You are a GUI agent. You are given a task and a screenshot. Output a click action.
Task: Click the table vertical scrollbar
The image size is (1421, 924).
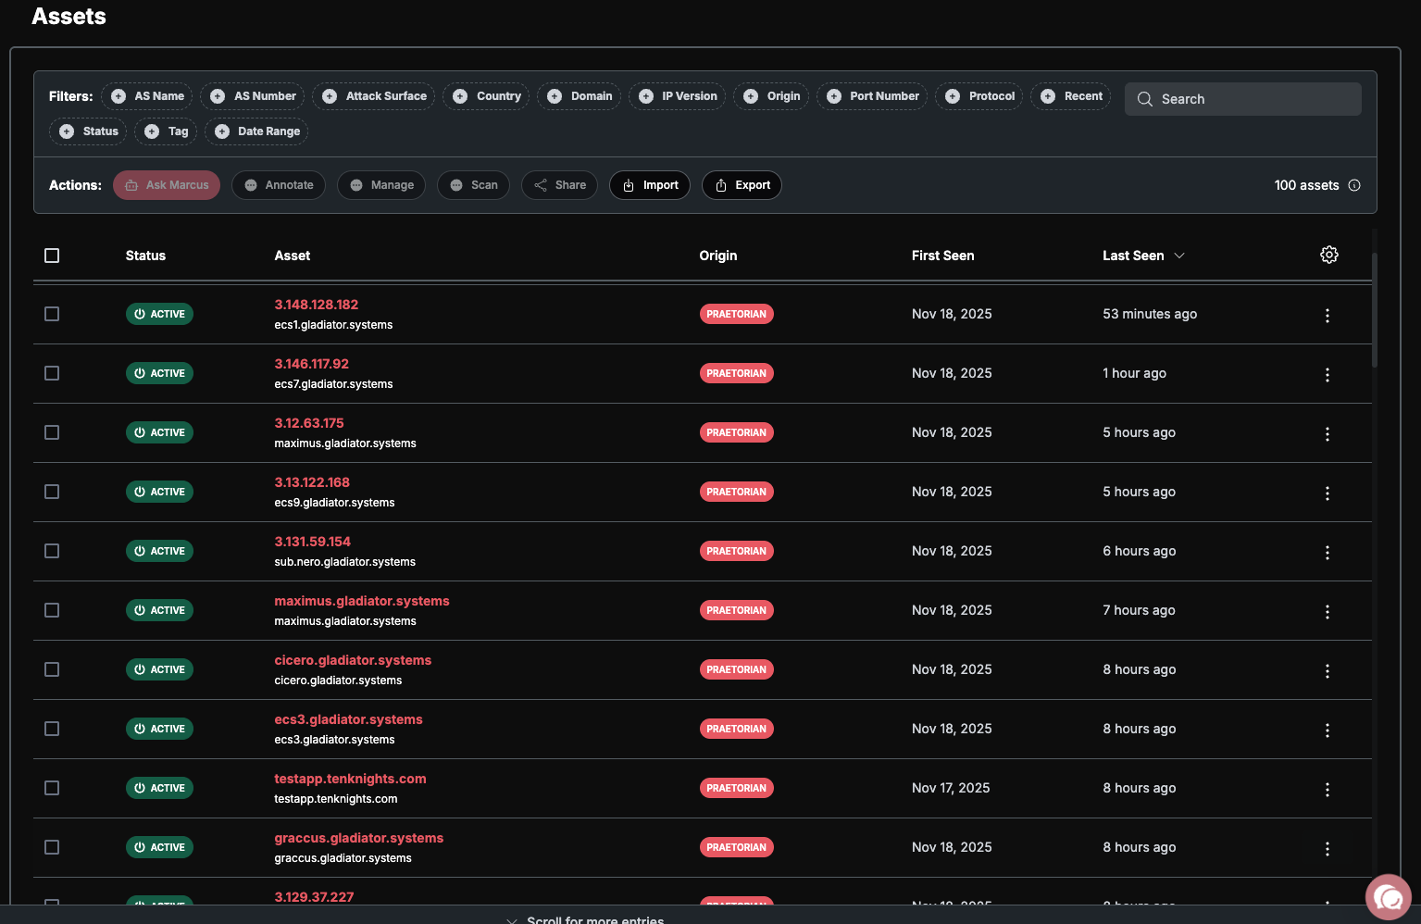pos(1375,310)
